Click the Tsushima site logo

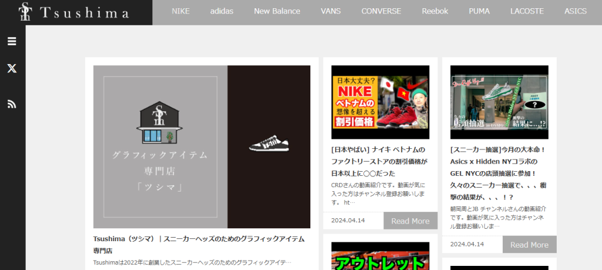(x=75, y=12)
